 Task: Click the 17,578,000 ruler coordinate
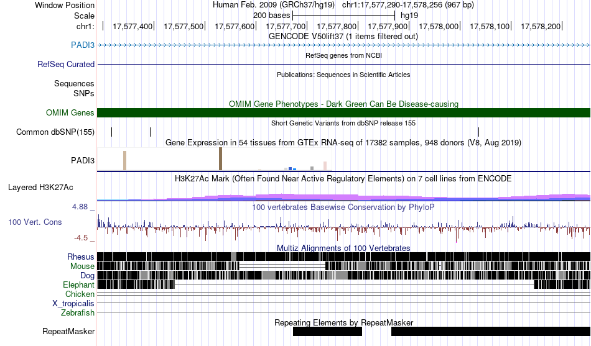[x=439, y=26]
